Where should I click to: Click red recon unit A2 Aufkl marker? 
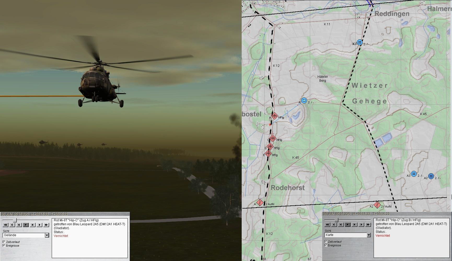[377, 205]
